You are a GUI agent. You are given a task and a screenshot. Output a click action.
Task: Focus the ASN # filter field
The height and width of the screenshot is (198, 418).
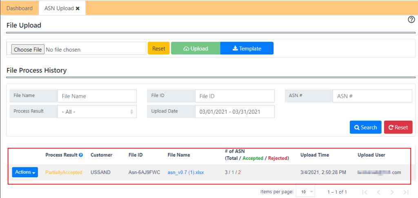(x=372, y=96)
